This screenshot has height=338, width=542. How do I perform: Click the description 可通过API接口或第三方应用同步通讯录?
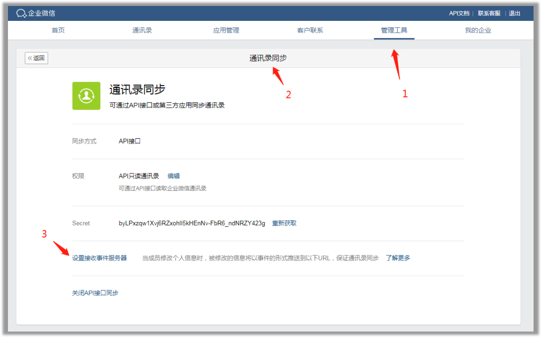click(x=167, y=105)
